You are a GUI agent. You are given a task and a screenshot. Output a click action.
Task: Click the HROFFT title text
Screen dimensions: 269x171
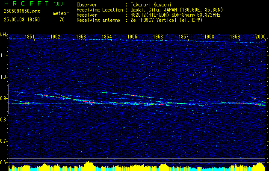[27, 3]
